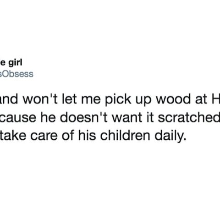The width and height of the screenshot is (220, 220).
Task: Click the word 'won't' in the first line
Action: point(40,99)
